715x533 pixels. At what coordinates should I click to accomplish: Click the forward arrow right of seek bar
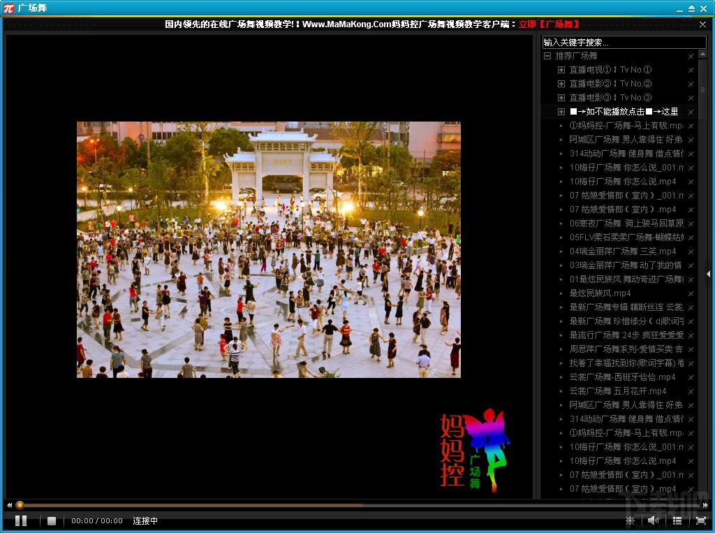point(705,505)
